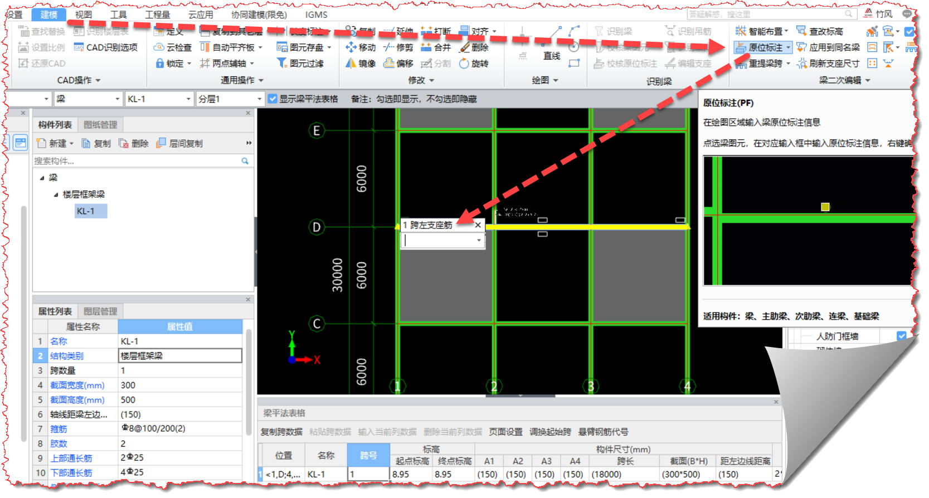Open the KL-1 component dropdown
The image size is (929, 498).
tap(188, 99)
